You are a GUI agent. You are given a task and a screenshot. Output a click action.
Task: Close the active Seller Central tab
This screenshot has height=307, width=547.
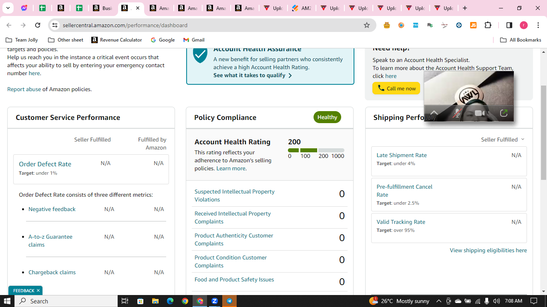(x=137, y=8)
